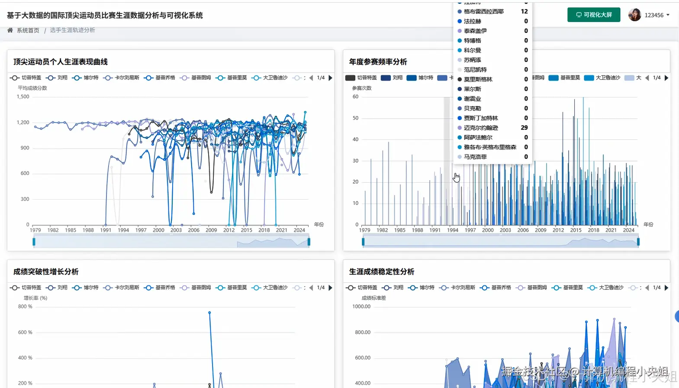Toggle 切普特盖 series in 顶尖运动员个人生涯表现曲线 legend
The image size is (679, 388).
coord(26,78)
